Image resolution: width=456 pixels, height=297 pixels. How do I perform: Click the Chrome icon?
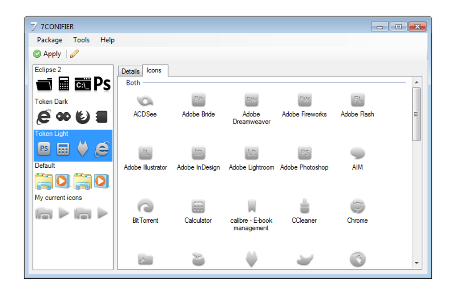pos(357,206)
